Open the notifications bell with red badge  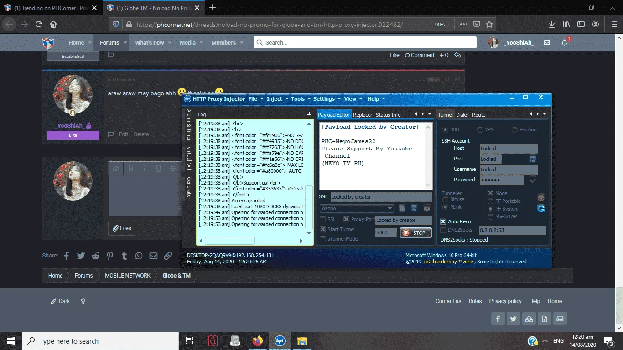coord(565,42)
